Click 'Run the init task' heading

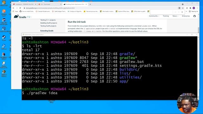point(77,22)
